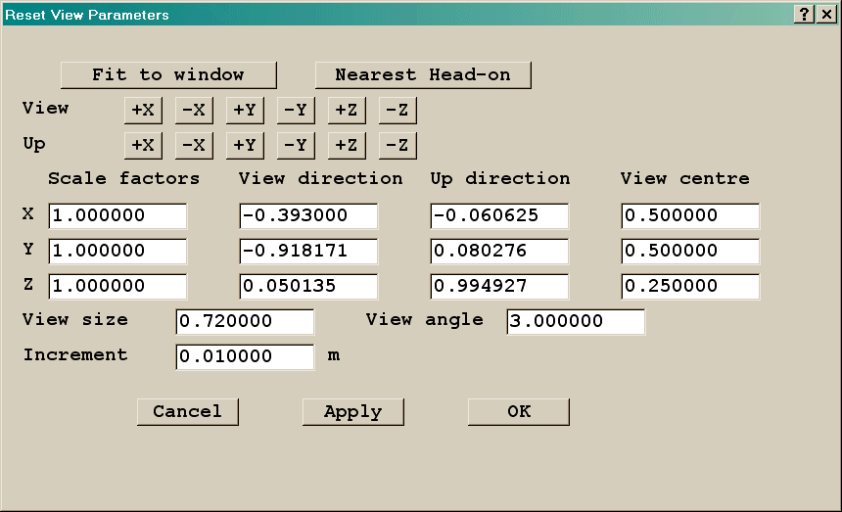
Task: Edit View centre Z value 0.250000
Action: coord(690,286)
